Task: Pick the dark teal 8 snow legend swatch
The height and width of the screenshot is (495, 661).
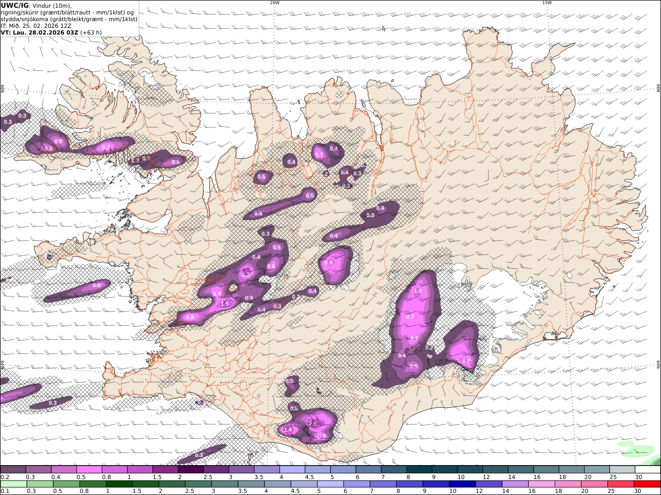Action: [419, 470]
